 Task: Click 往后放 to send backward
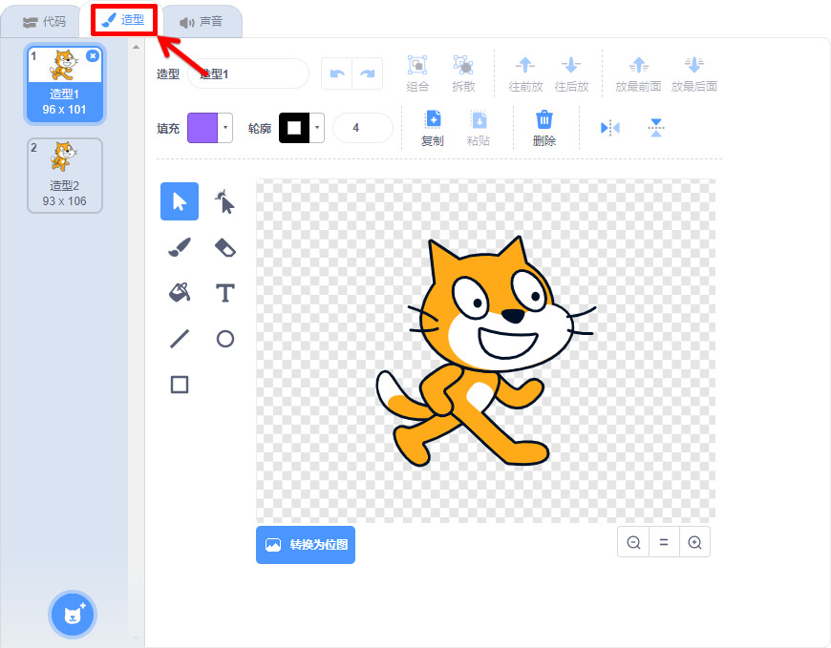[x=571, y=73]
